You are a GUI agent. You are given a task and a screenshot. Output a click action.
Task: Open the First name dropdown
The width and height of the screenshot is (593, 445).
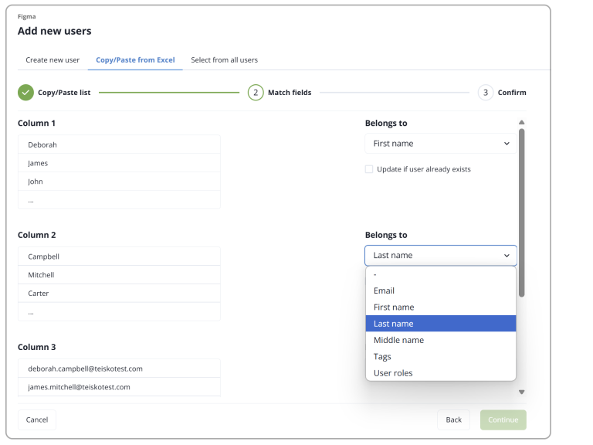pos(440,144)
